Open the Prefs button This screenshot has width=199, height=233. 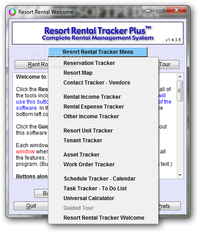[169, 206]
